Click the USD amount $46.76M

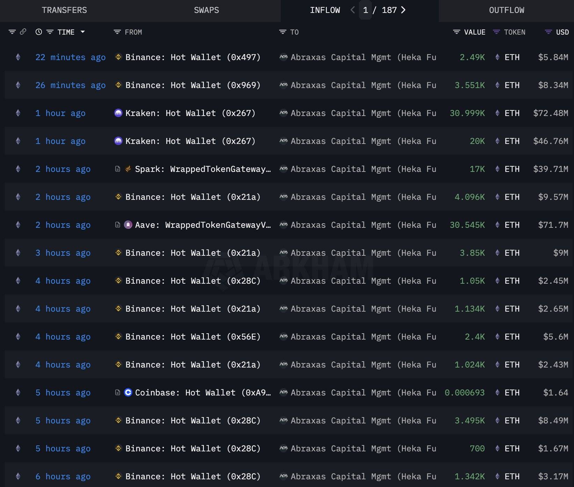pyautogui.click(x=551, y=141)
